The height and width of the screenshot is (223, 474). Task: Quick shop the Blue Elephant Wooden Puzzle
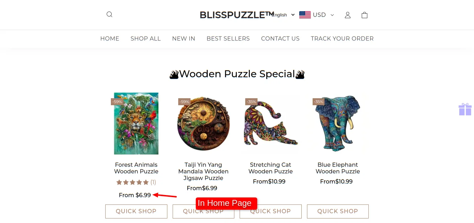(x=338, y=211)
